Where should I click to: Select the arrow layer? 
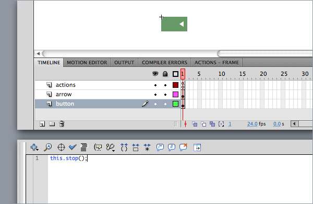click(107, 94)
